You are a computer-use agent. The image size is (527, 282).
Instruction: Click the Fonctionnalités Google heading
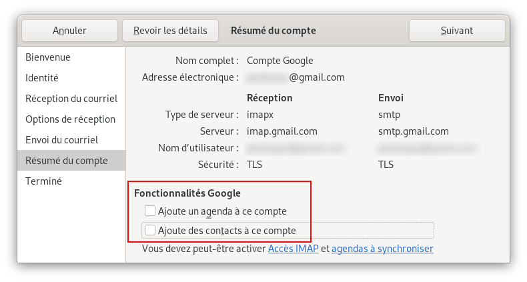187,193
